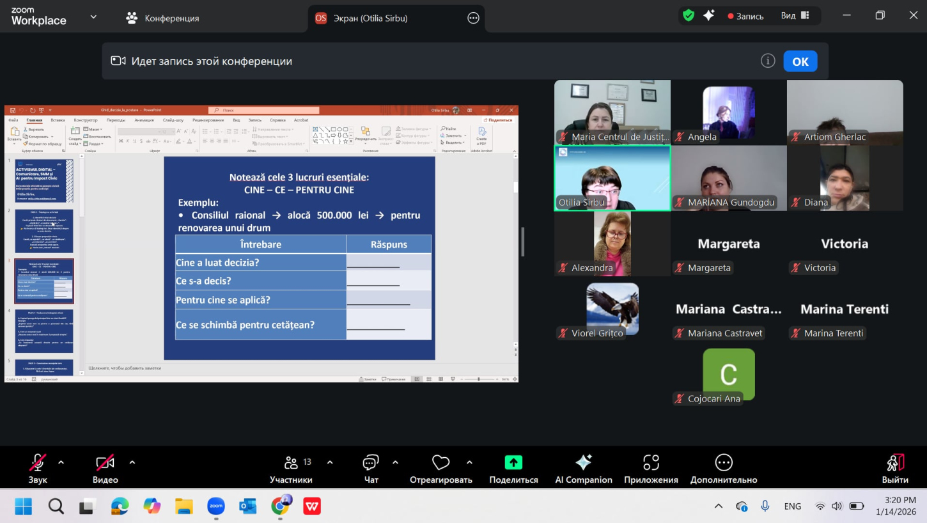The width and height of the screenshot is (927, 523).
Task: Select Viorel Grițco's eagle video tile
Action: (612, 309)
